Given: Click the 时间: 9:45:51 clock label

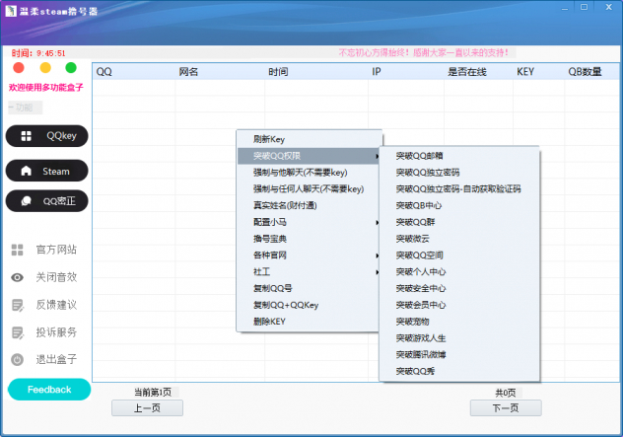Looking at the screenshot, I should [x=38, y=53].
